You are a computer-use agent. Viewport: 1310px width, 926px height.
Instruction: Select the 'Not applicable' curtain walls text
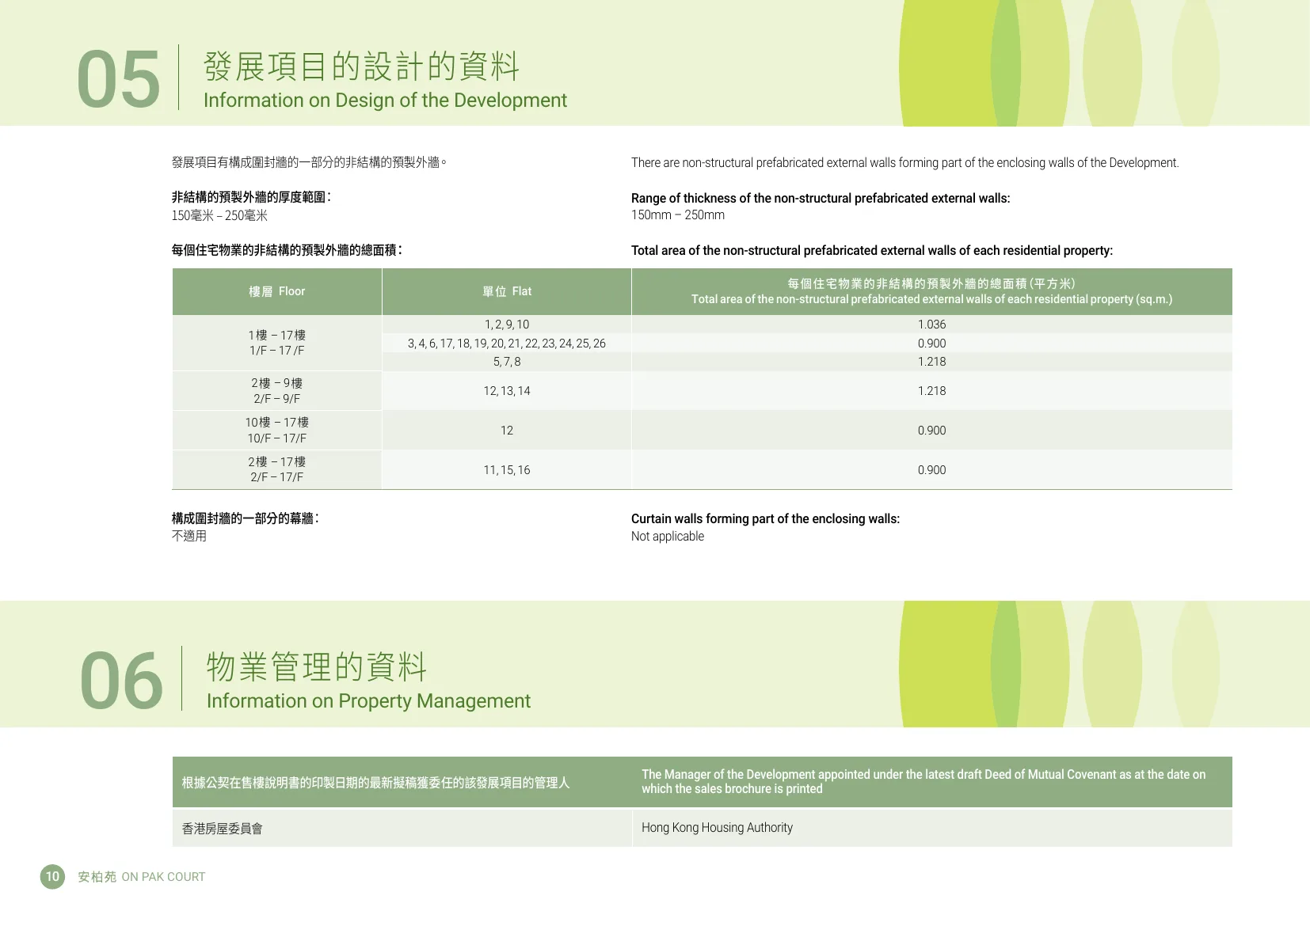pyautogui.click(x=668, y=537)
